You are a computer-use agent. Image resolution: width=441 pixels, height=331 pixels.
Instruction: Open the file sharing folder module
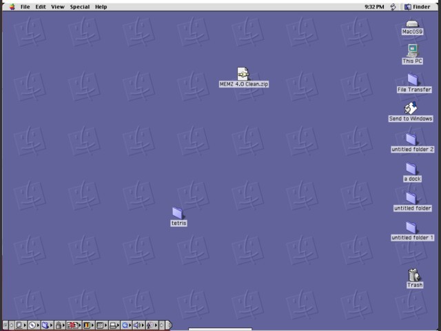tap(48, 325)
